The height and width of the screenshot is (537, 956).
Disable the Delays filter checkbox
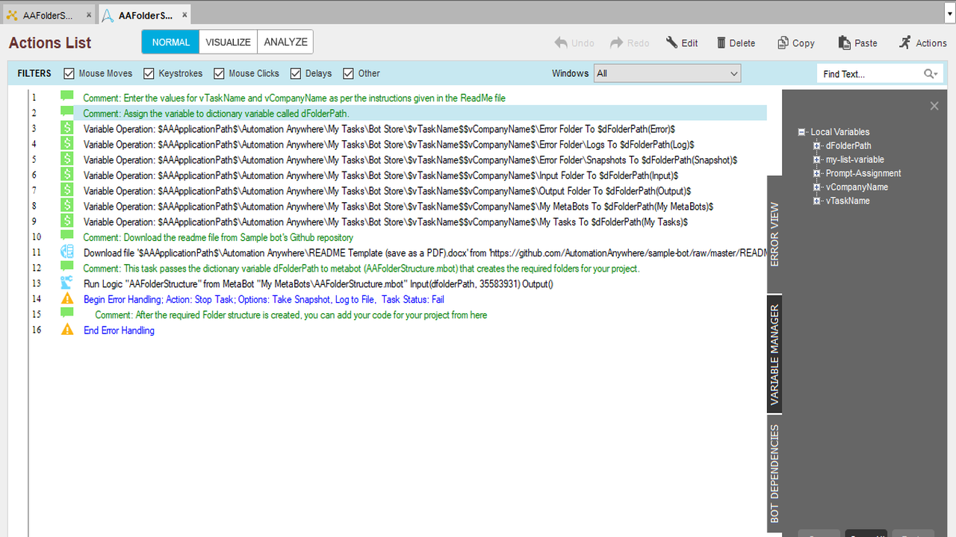pos(296,74)
